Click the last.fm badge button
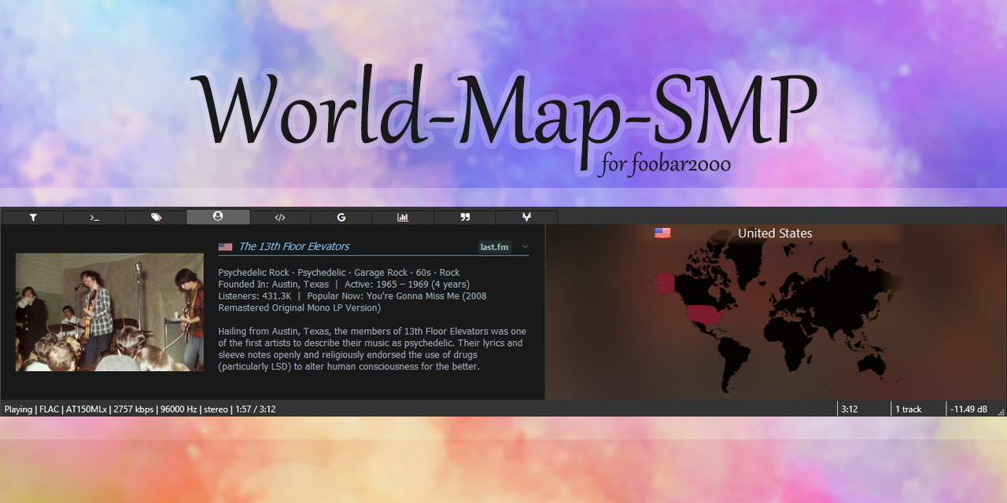The width and height of the screenshot is (1007, 503). coord(496,246)
